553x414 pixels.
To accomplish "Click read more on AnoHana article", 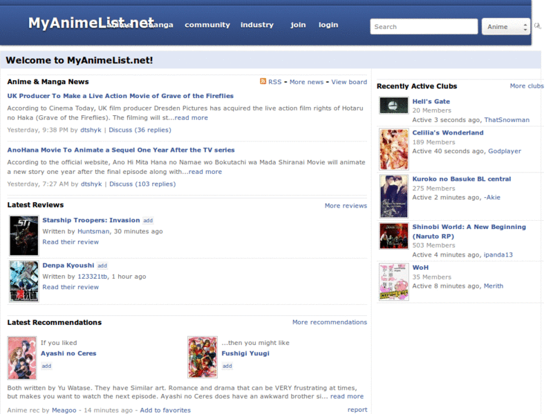I will pyautogui.click(x=205, y=172).
